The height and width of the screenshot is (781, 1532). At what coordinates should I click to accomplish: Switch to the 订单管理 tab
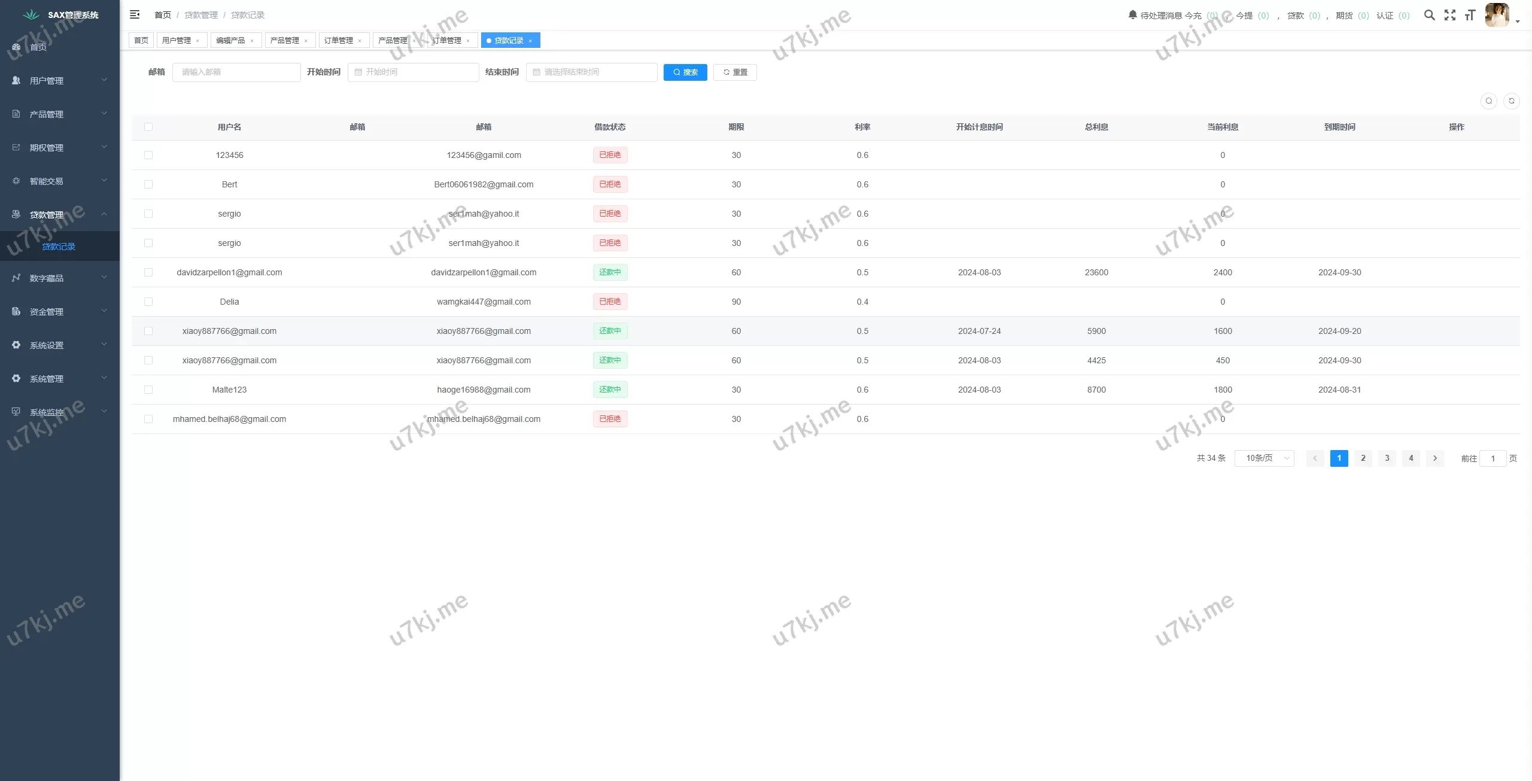pos(339,40)
